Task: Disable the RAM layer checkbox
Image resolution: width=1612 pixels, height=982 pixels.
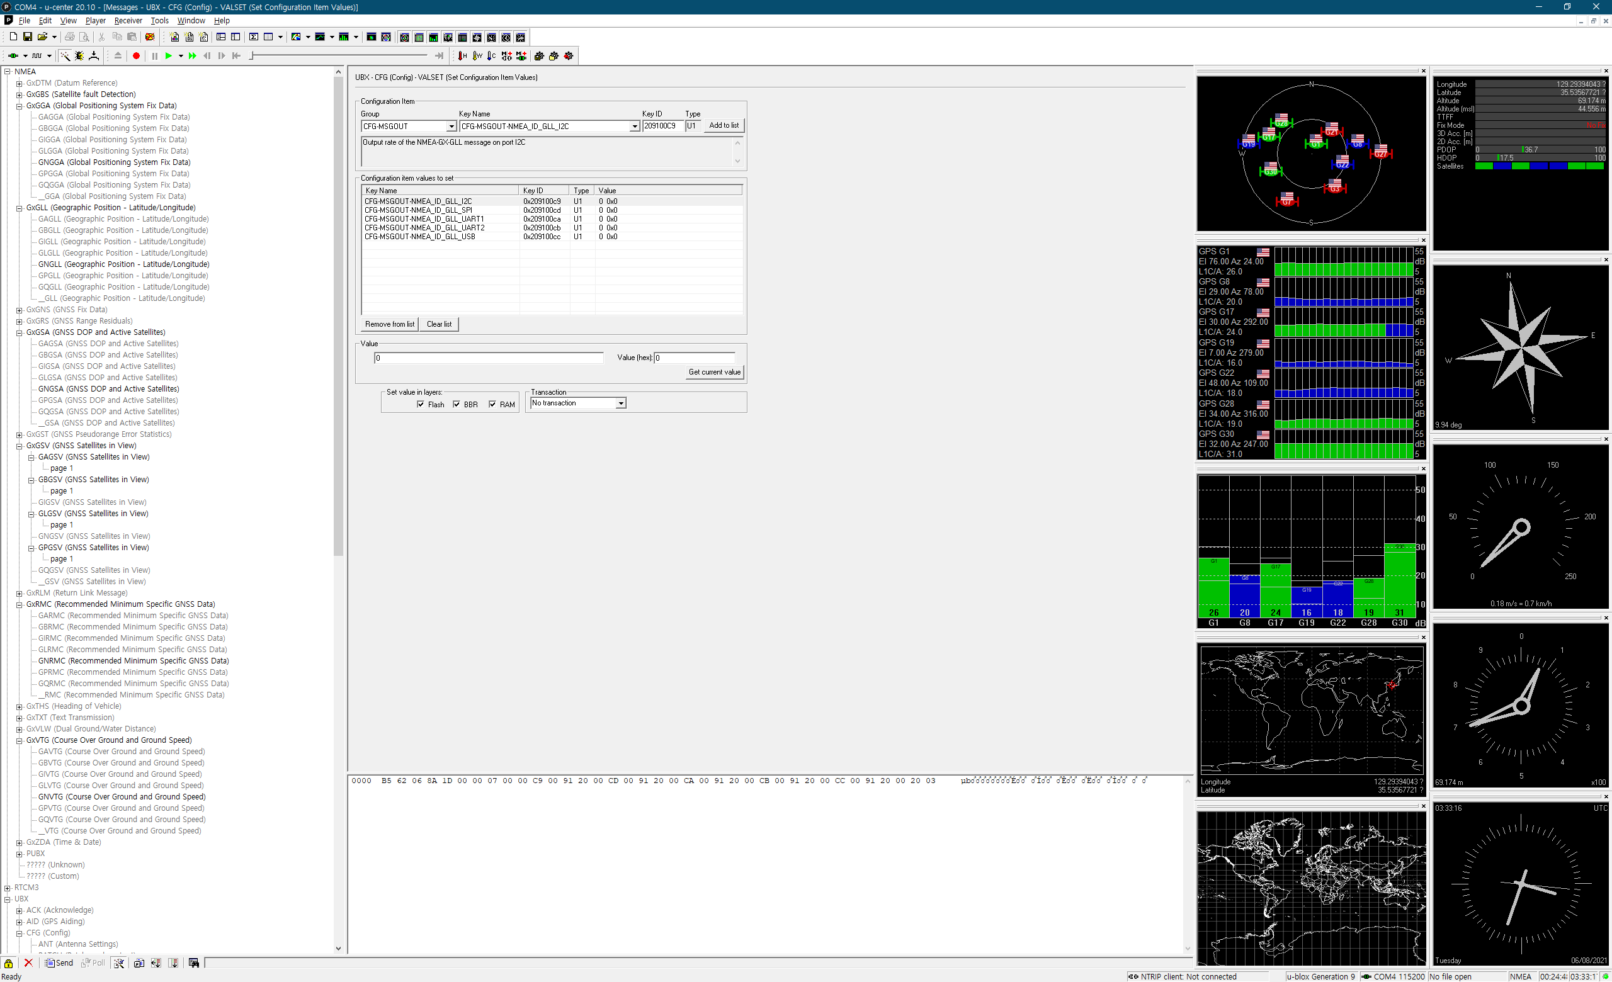Action: (492, 404)
